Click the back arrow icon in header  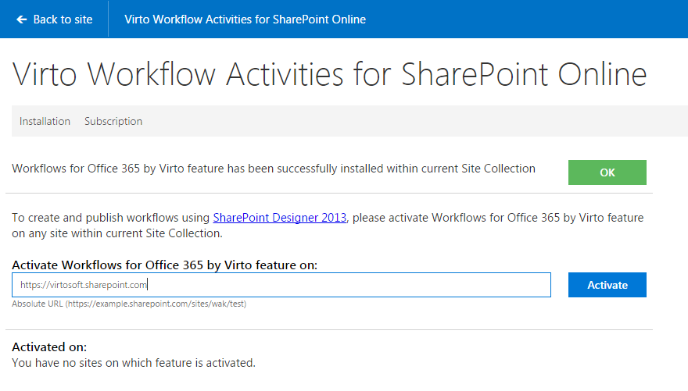point(22,20)
